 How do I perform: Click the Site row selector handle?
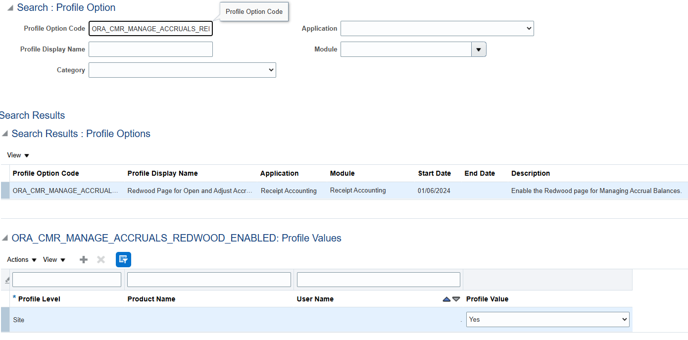pyautogui.click(x=5, y=320)
